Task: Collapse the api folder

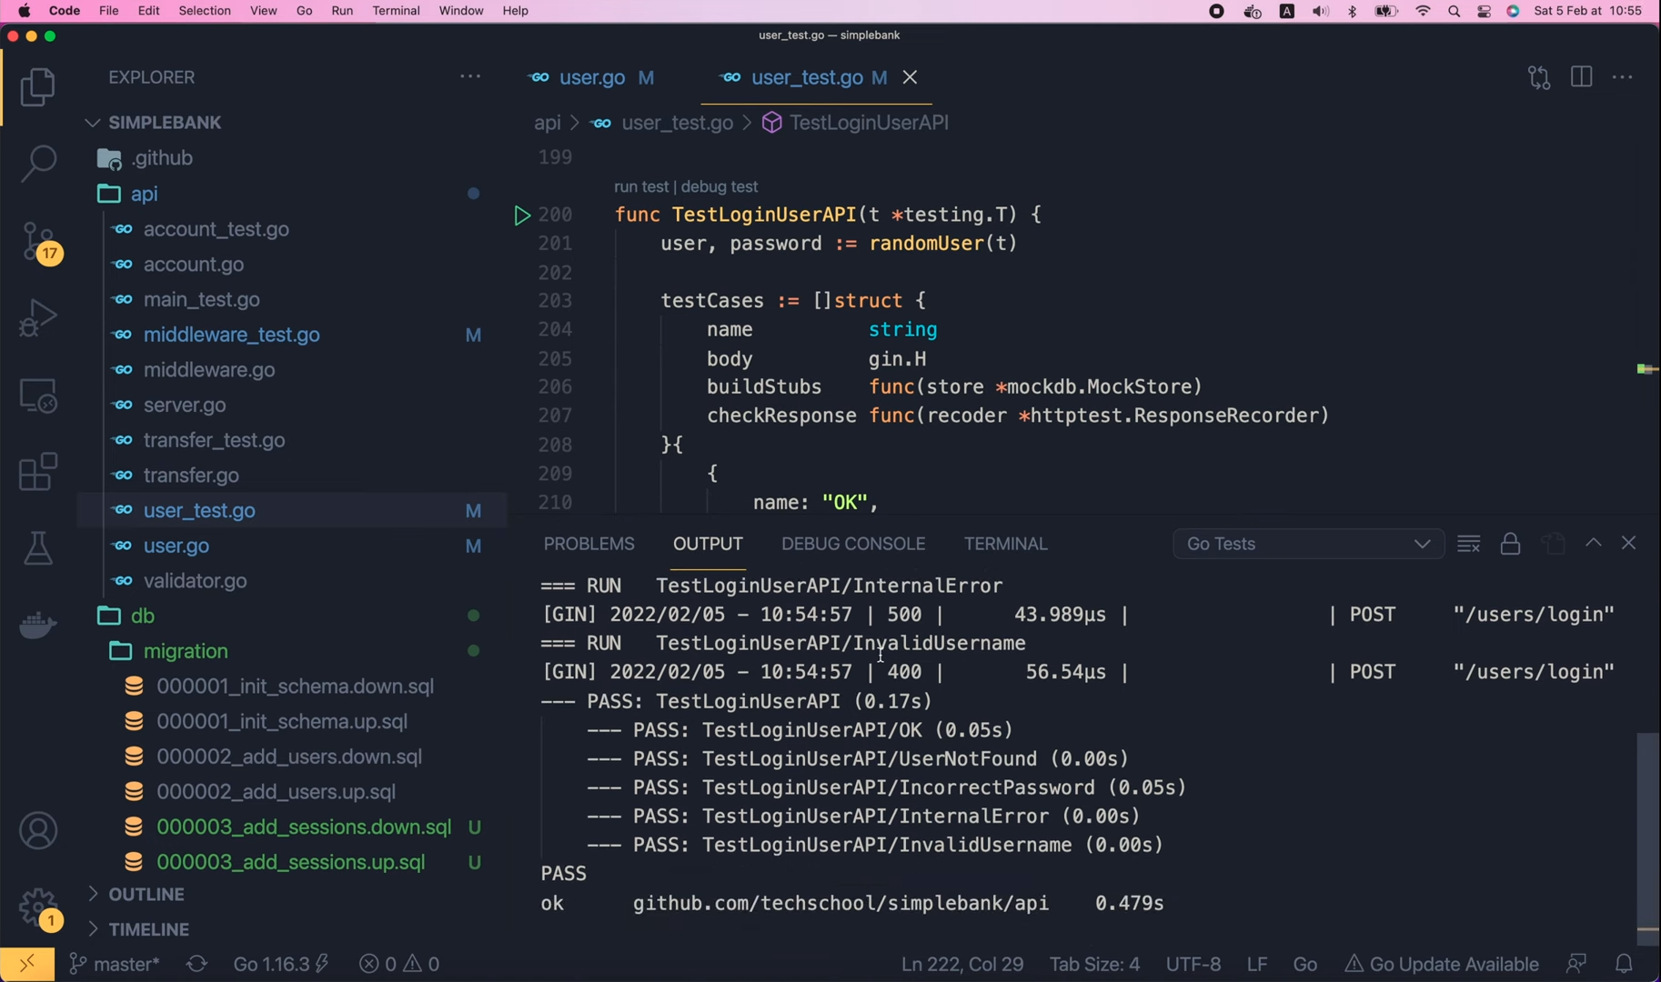Action: click(146, 194)
